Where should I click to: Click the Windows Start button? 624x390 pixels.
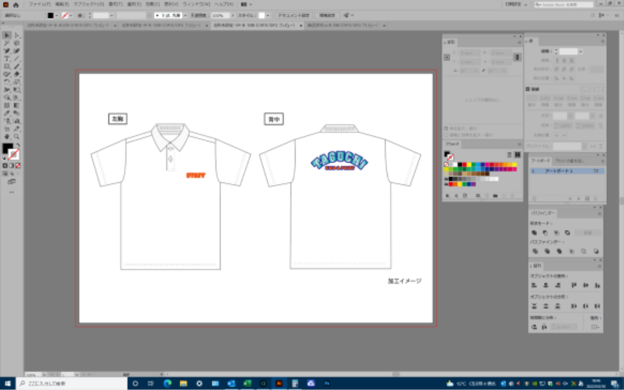(x=8, y=384)
